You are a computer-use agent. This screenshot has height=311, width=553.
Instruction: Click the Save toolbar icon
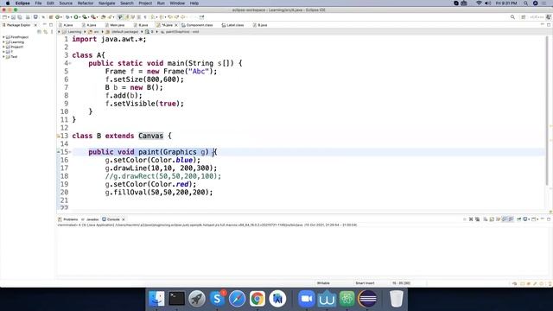13,17
